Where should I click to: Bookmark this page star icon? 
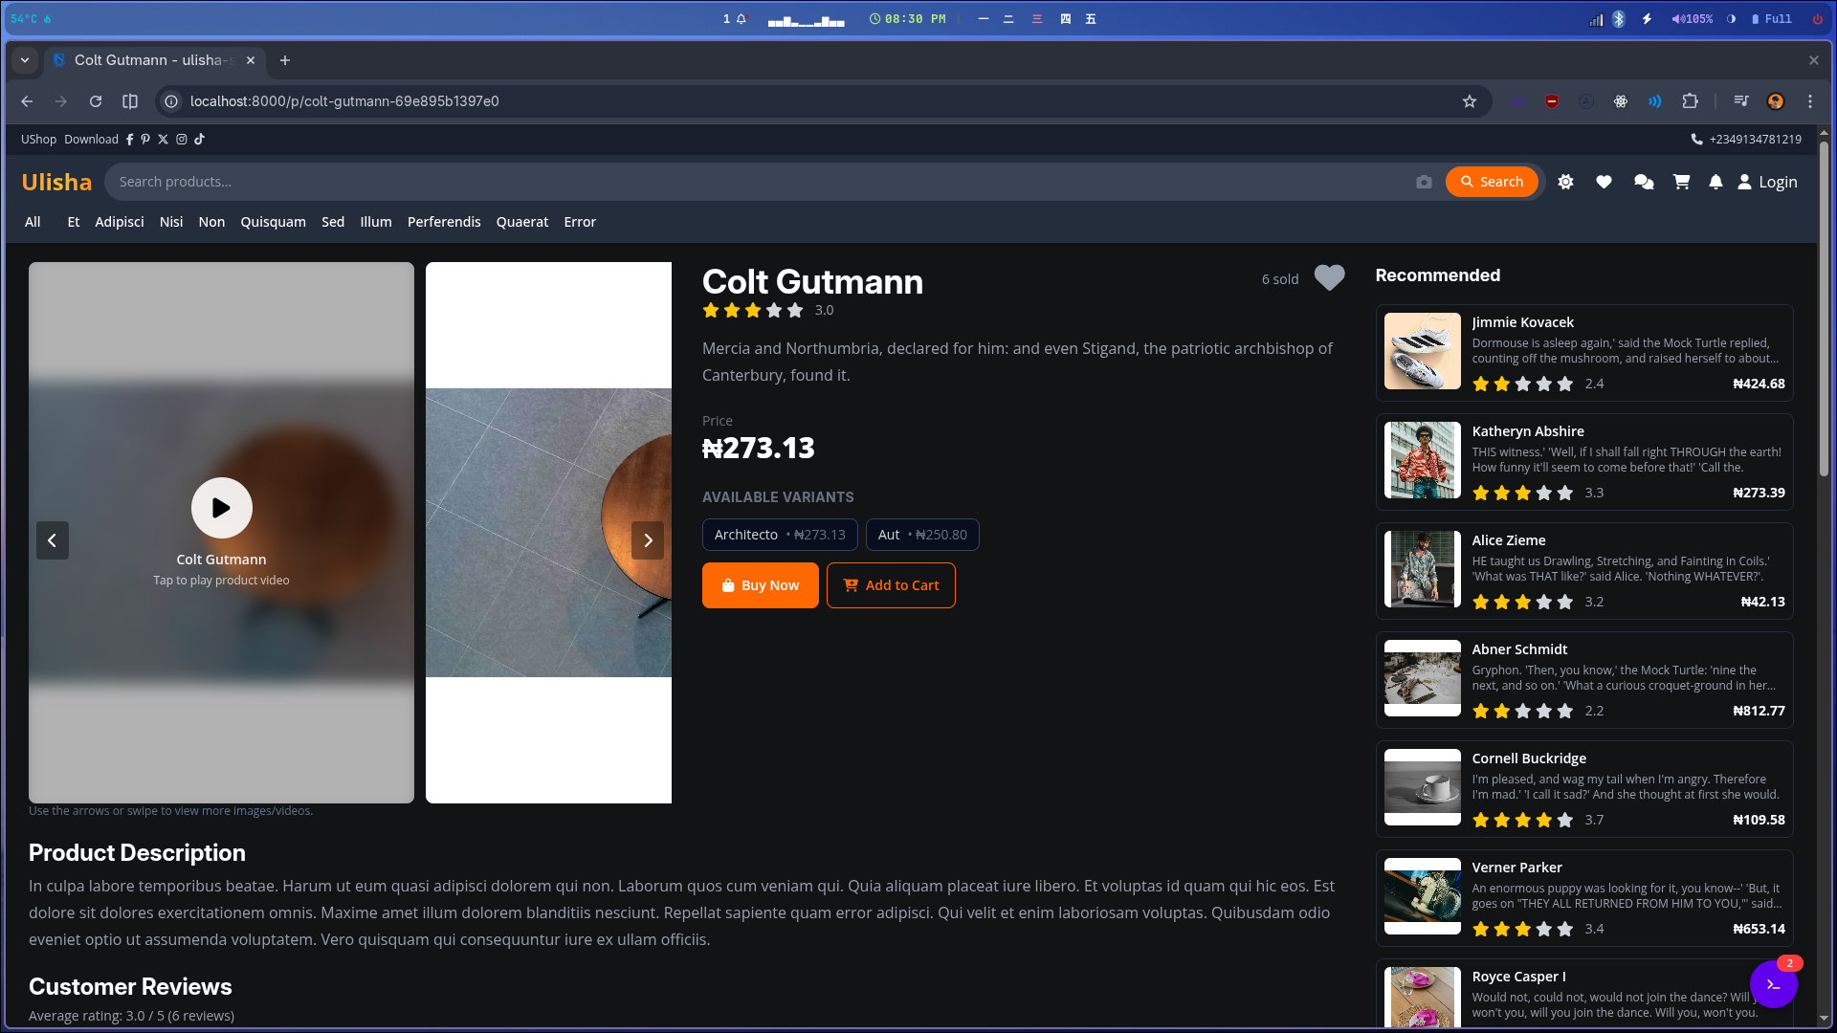(1470, 101)
